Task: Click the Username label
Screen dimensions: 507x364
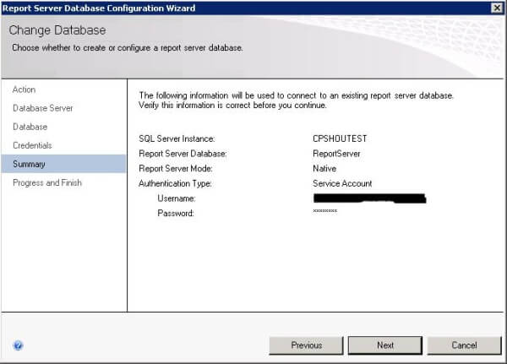Action: pyautogui.click(x=177, y=198)
